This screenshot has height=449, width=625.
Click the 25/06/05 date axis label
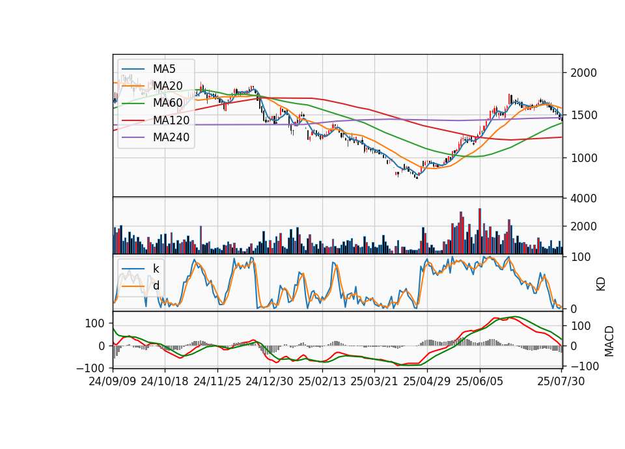click(x=480, y=381)
